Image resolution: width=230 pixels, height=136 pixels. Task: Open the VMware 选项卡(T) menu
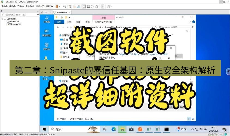point(40,7)
